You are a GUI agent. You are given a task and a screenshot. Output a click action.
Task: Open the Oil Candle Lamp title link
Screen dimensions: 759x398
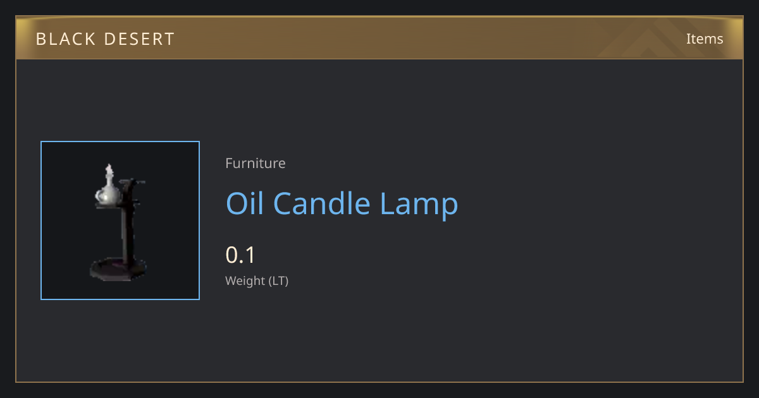342,204
